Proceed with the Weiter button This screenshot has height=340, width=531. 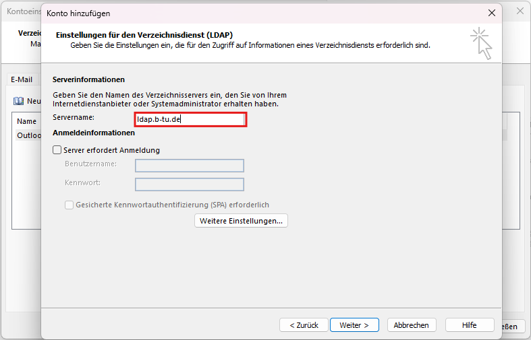354,325
